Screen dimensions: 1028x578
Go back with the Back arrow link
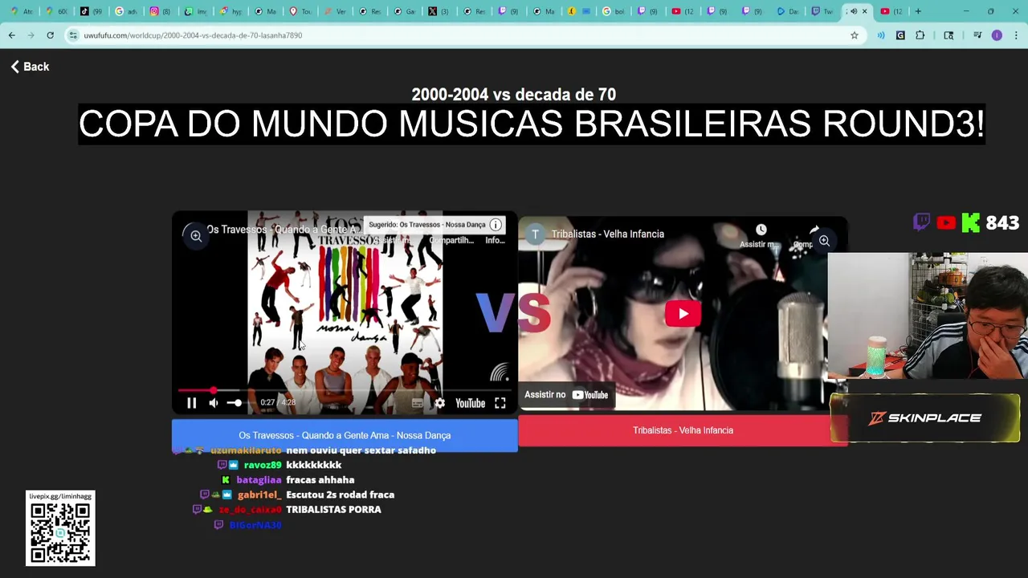click(x=30, y=67)
